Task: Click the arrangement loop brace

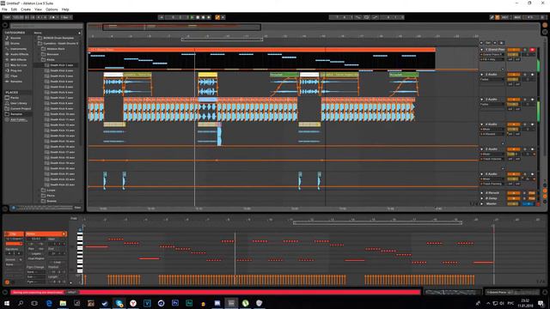Action: (x=222, y=39)
